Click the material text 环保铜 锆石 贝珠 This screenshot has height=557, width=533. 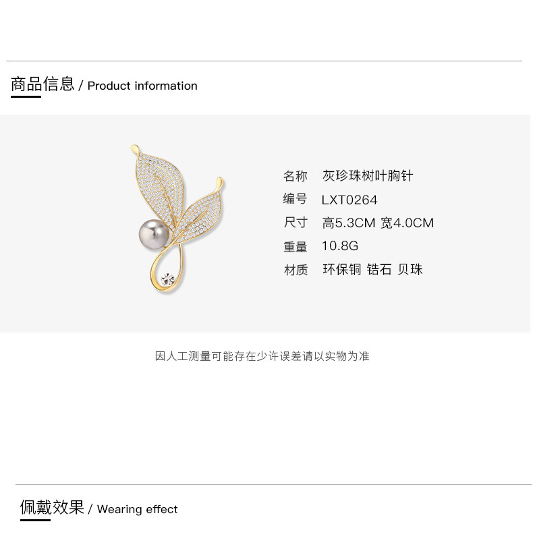372,270
